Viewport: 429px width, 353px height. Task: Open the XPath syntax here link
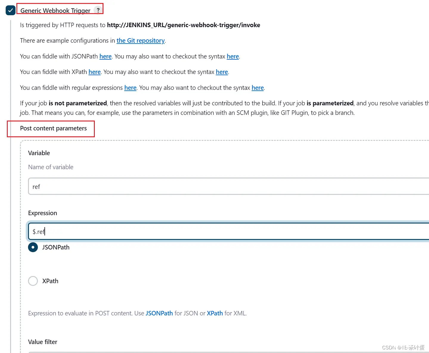[x=222, y=72]
